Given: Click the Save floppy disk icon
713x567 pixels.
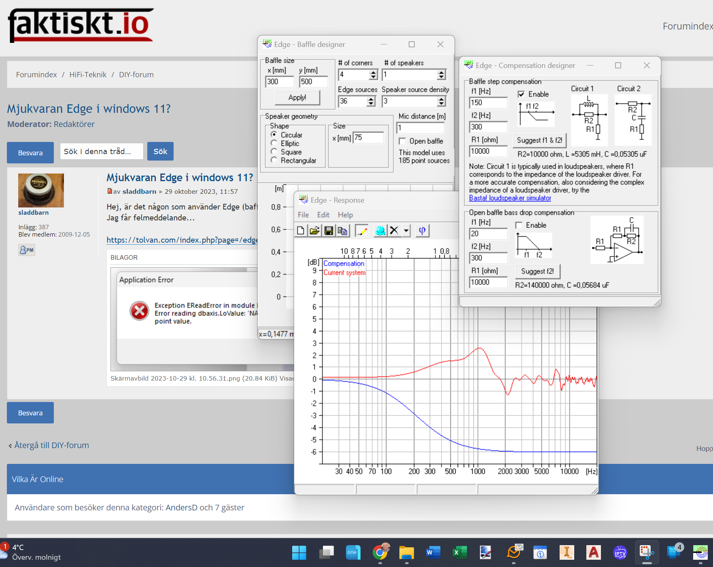Looking at the screenshot, I should point(329,231).
